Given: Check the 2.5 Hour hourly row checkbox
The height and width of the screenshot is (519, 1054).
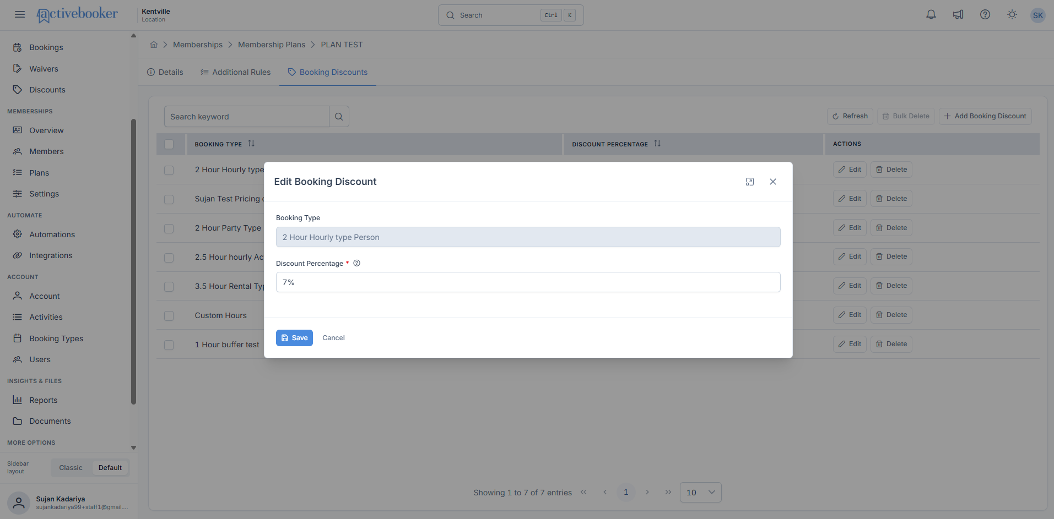Looking at the screenshot, I should point(169,258).
